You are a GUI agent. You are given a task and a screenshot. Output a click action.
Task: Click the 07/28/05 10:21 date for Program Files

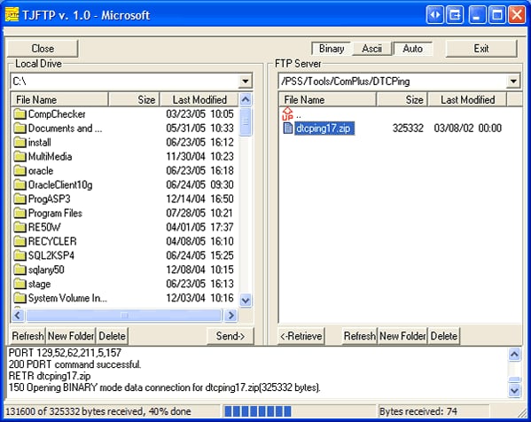[x=199, y=213]
